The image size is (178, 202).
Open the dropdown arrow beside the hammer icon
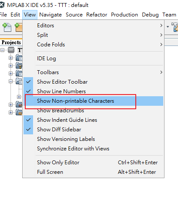(x=168, y=27)
